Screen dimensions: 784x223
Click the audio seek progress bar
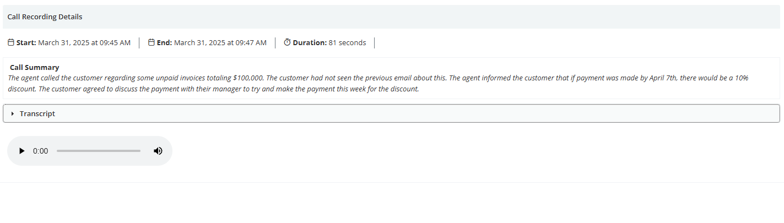pos(99,151)
